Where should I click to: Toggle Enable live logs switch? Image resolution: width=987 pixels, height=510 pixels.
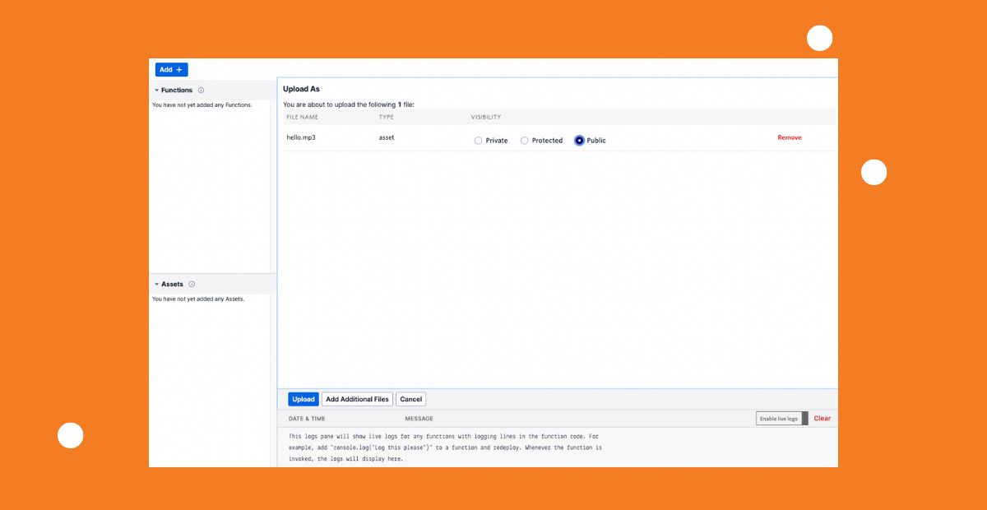pyautogui.click(x=782, y=419)
